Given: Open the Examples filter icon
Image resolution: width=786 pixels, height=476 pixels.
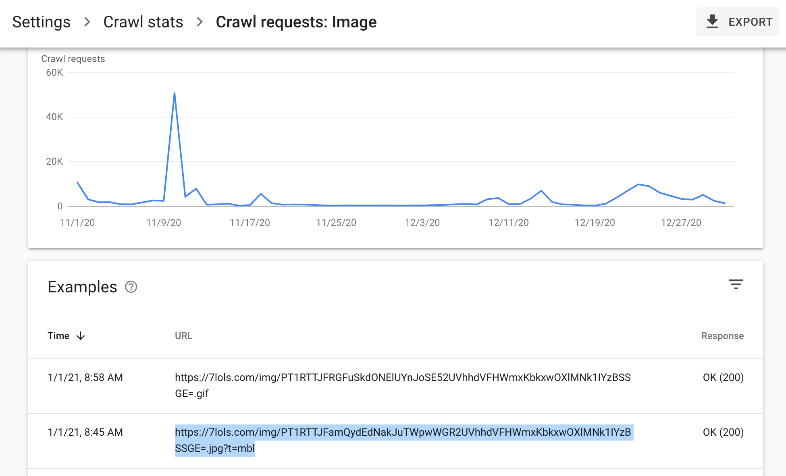Looking at the screenshot, I should point(736,284).
